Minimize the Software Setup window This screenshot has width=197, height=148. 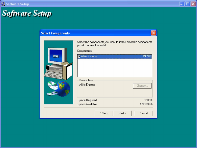pos(182,4)
